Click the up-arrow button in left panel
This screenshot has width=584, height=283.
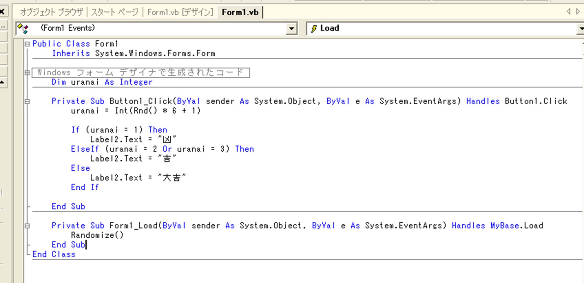point(2,82)
